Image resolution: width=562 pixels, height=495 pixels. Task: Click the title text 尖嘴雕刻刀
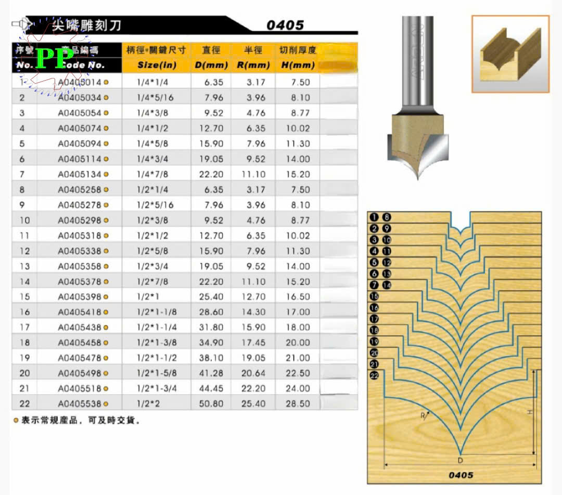(86, 25)
